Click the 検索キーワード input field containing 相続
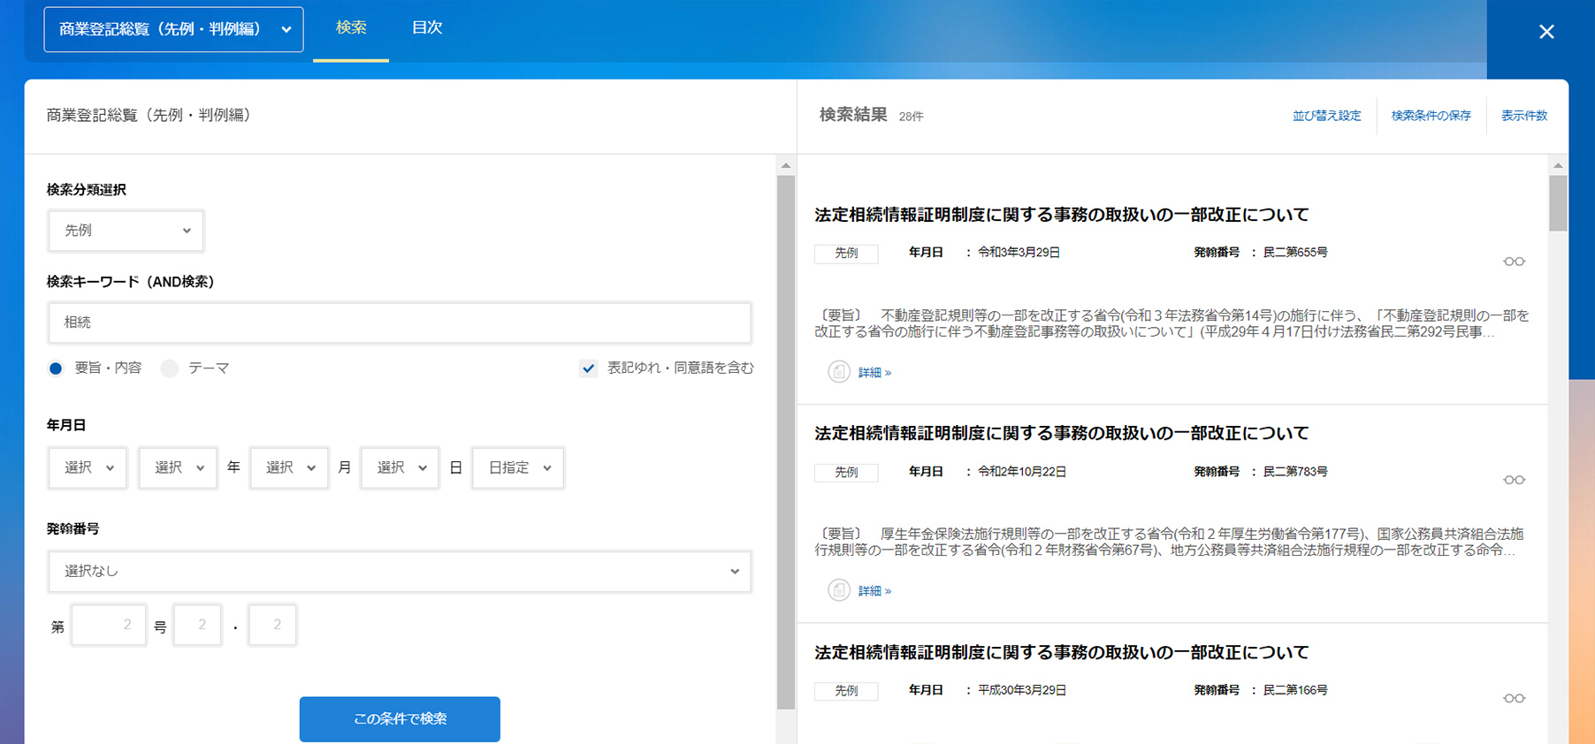 point(400,323)
